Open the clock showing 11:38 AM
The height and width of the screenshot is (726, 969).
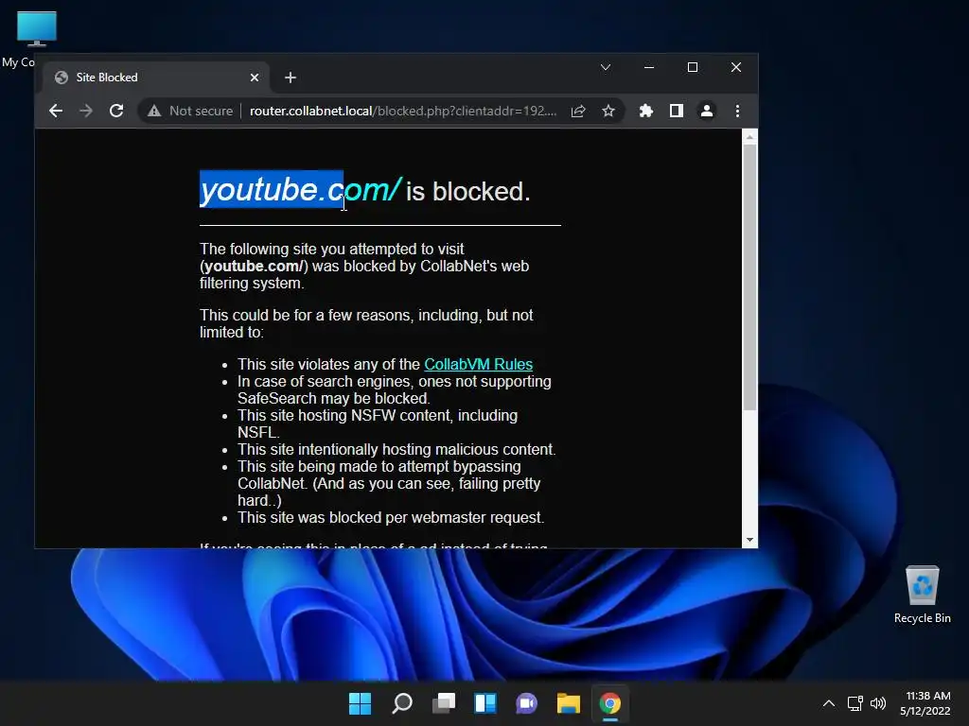point(925,703)
